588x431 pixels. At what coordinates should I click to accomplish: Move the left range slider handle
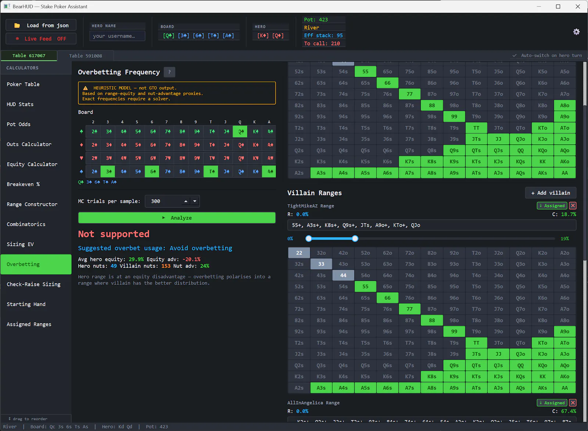click(x=309, y=239)
